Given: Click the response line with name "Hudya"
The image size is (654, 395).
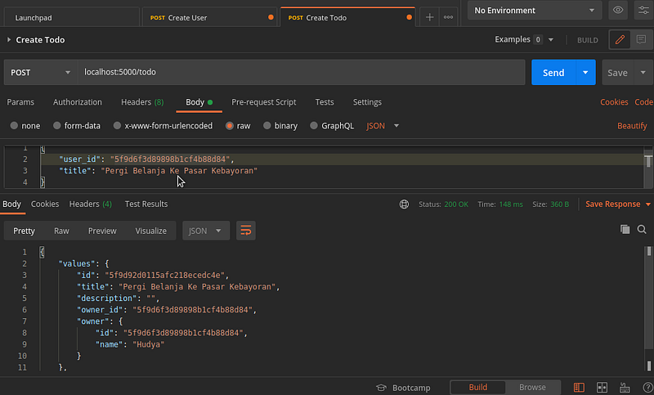Looking at the screenshot, I should pyautogui.click(x=130, y=344).
